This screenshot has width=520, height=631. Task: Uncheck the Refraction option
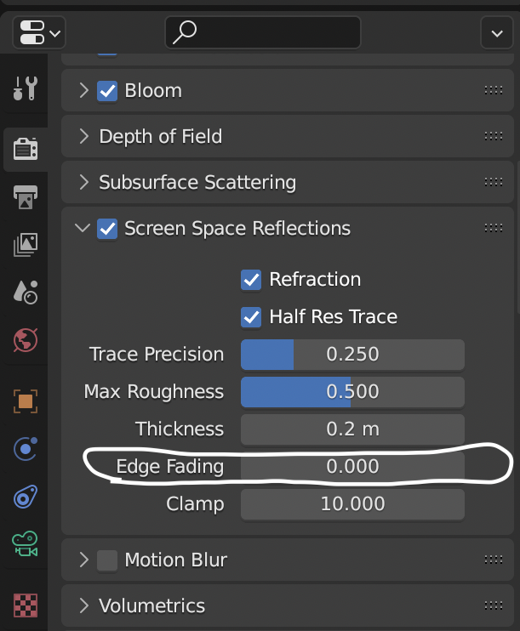click(251, 279)
